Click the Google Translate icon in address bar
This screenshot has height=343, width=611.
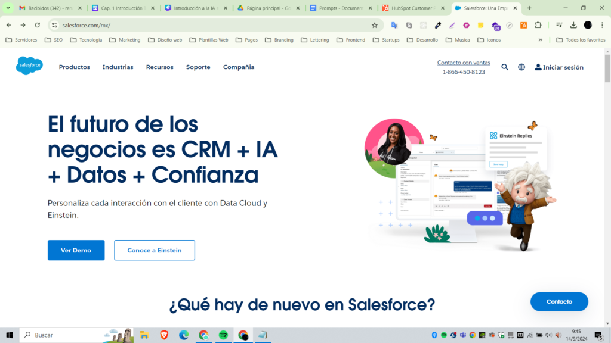394,25
